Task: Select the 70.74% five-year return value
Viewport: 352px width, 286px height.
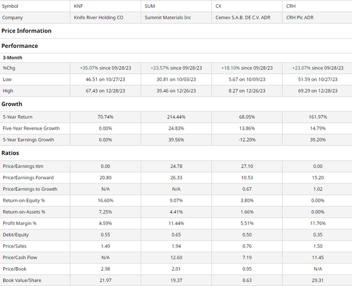Action: [106, 117]
